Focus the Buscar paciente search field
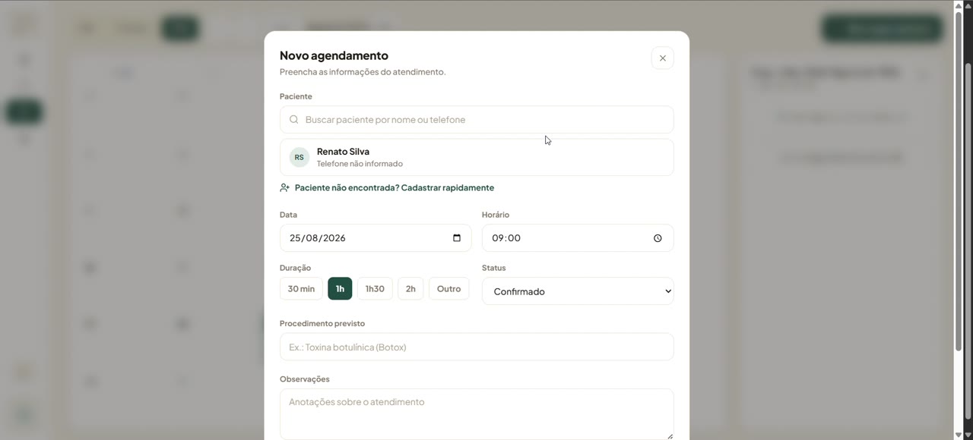The image size is (973, 440). pyautogui.click(x=477, y=120)
